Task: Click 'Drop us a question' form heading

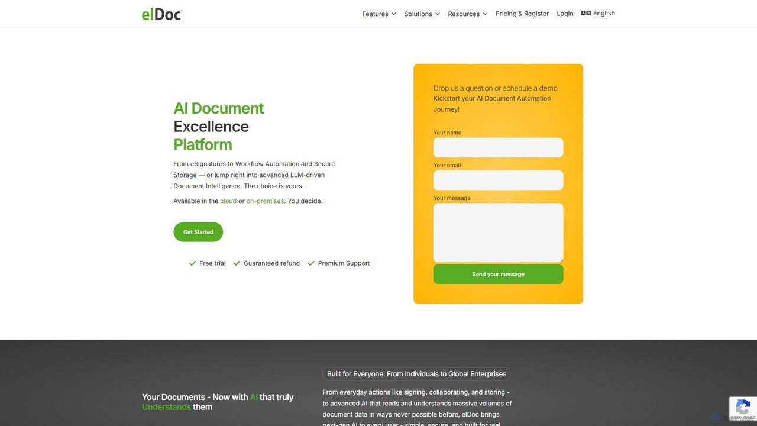Action: pos(496,88)
